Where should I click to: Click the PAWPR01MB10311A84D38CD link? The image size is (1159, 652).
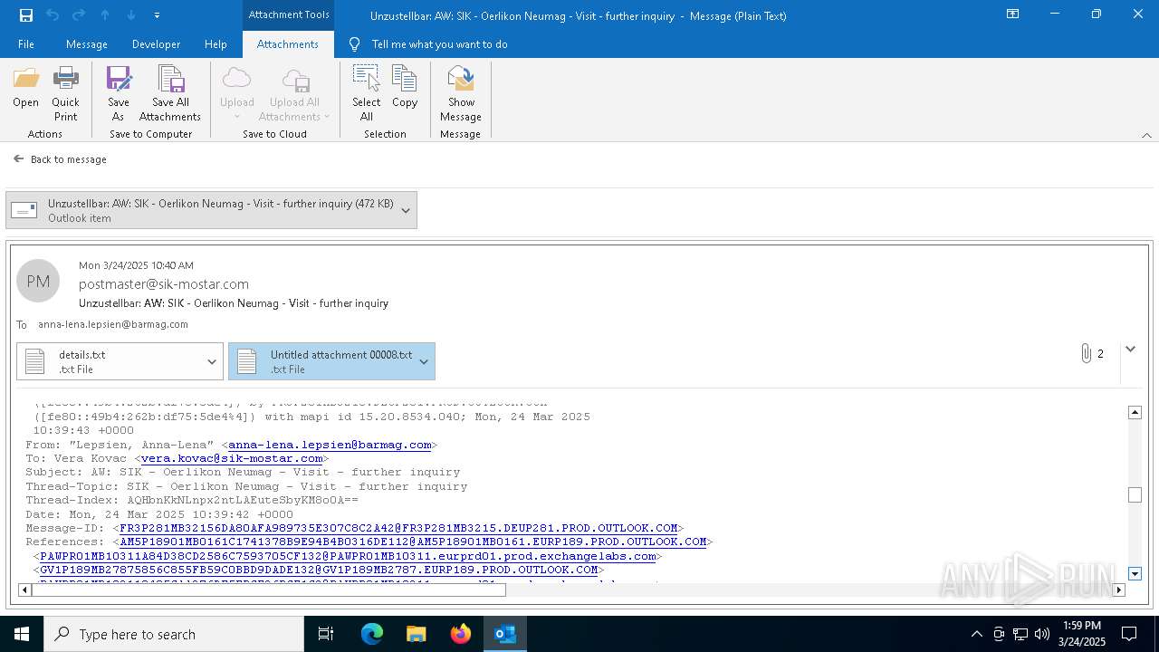[348, 556]
